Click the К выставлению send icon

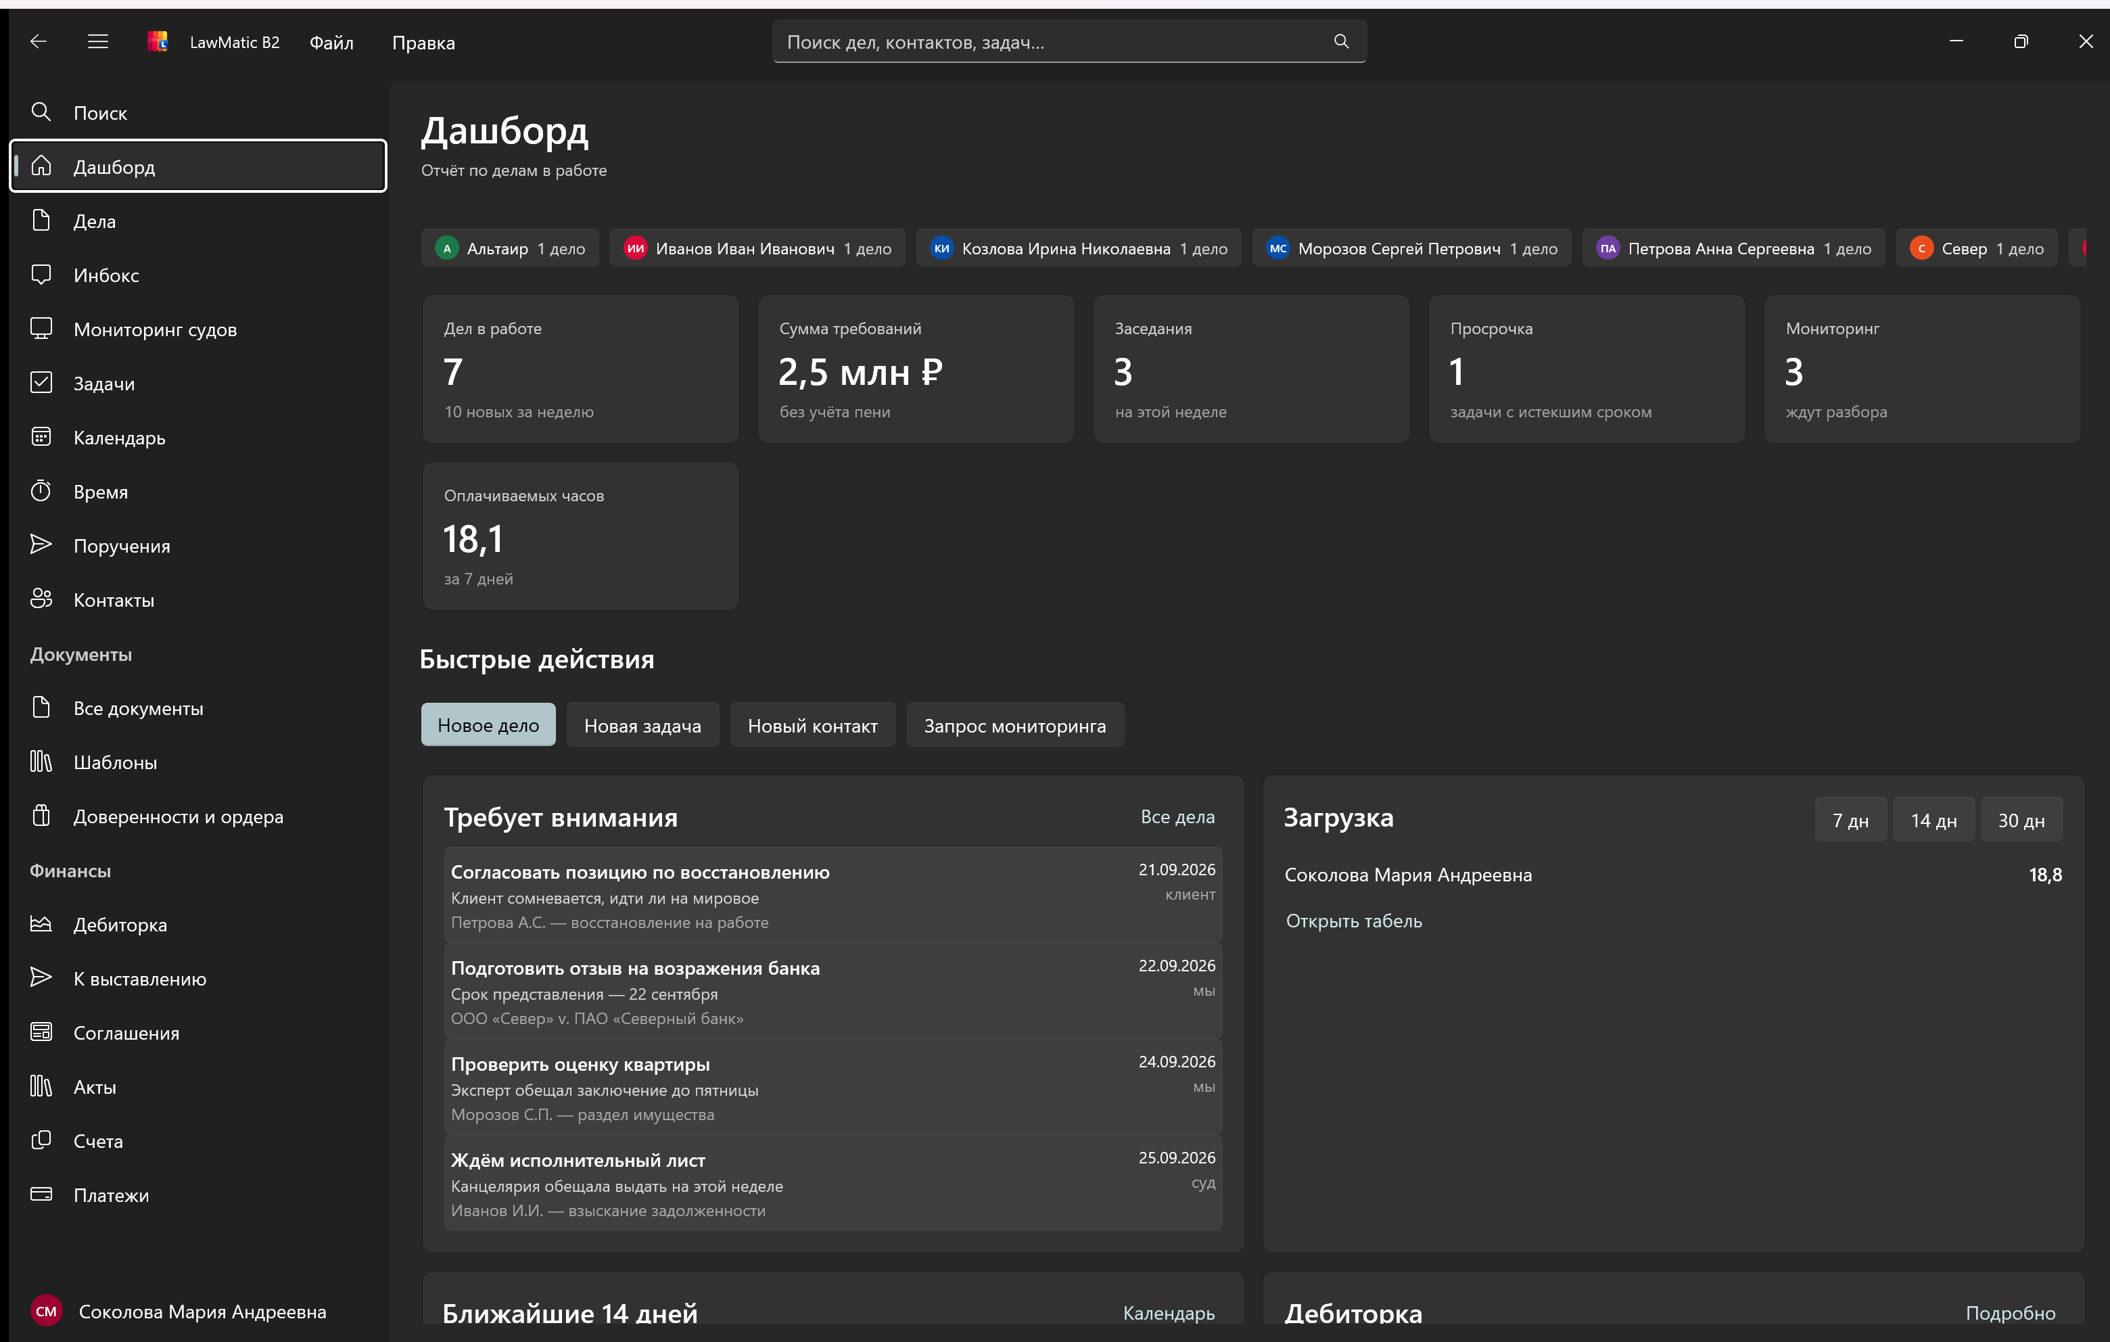[41, 978]
